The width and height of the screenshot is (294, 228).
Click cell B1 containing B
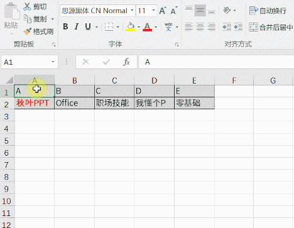pyautogui.click(x=74, y=91)
